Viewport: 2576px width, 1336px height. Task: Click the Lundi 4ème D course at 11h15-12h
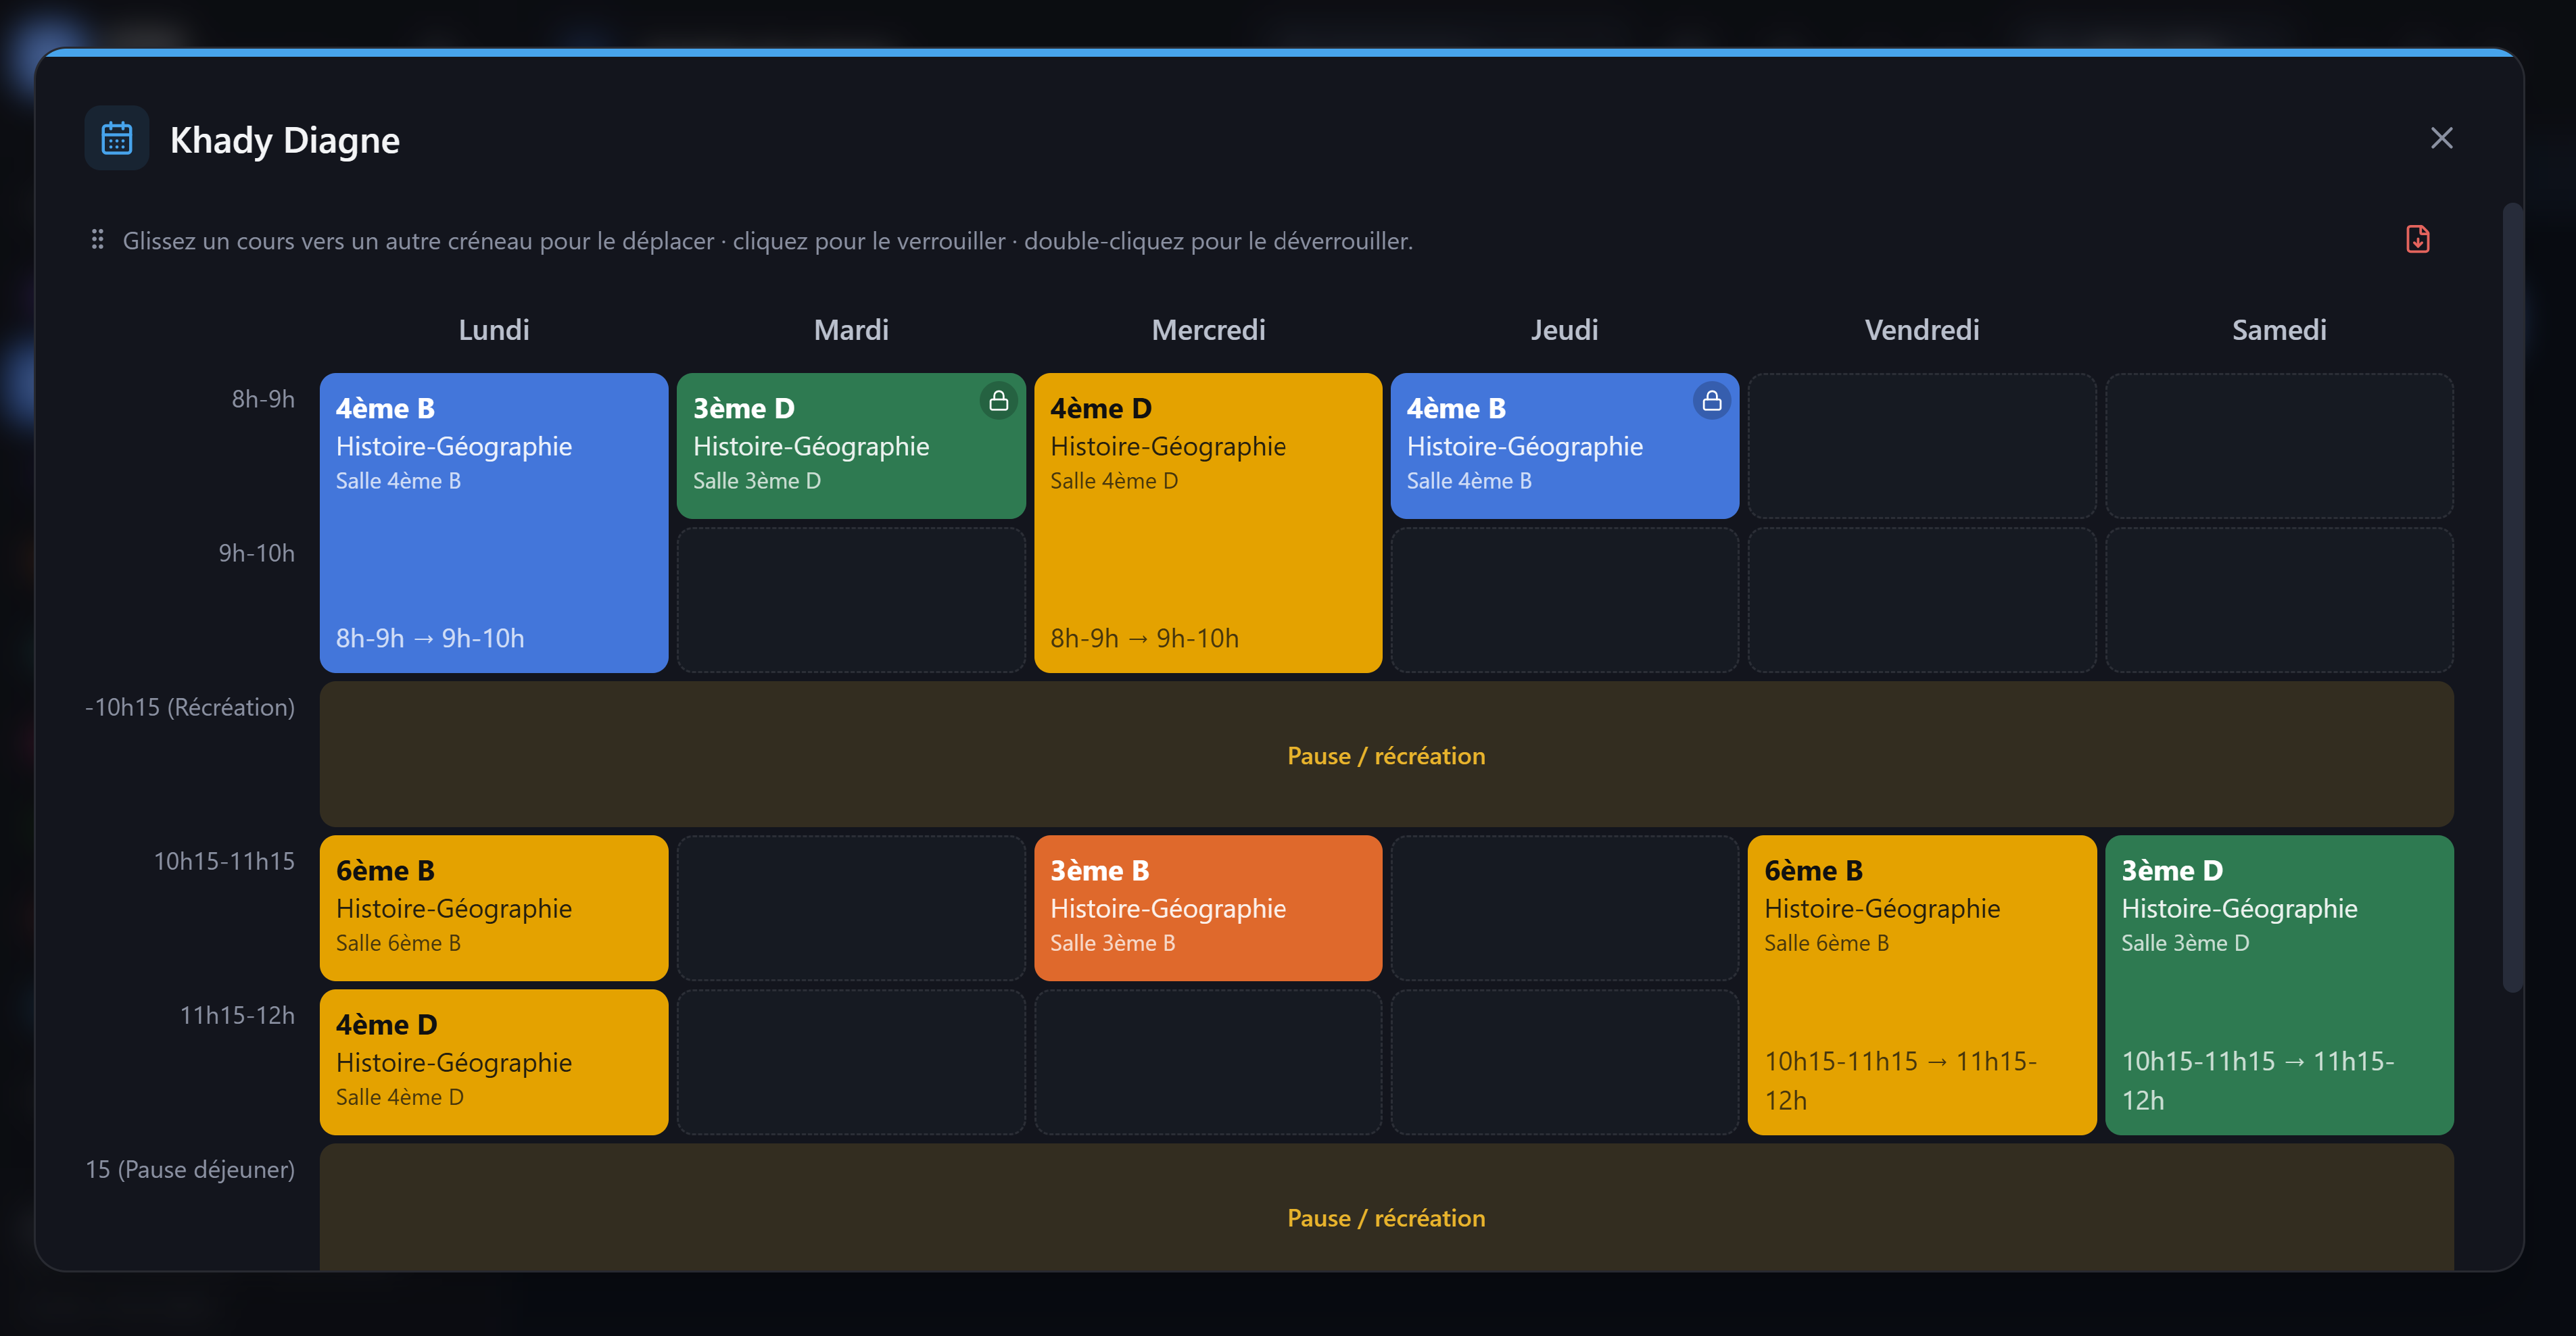point(494,1062)
